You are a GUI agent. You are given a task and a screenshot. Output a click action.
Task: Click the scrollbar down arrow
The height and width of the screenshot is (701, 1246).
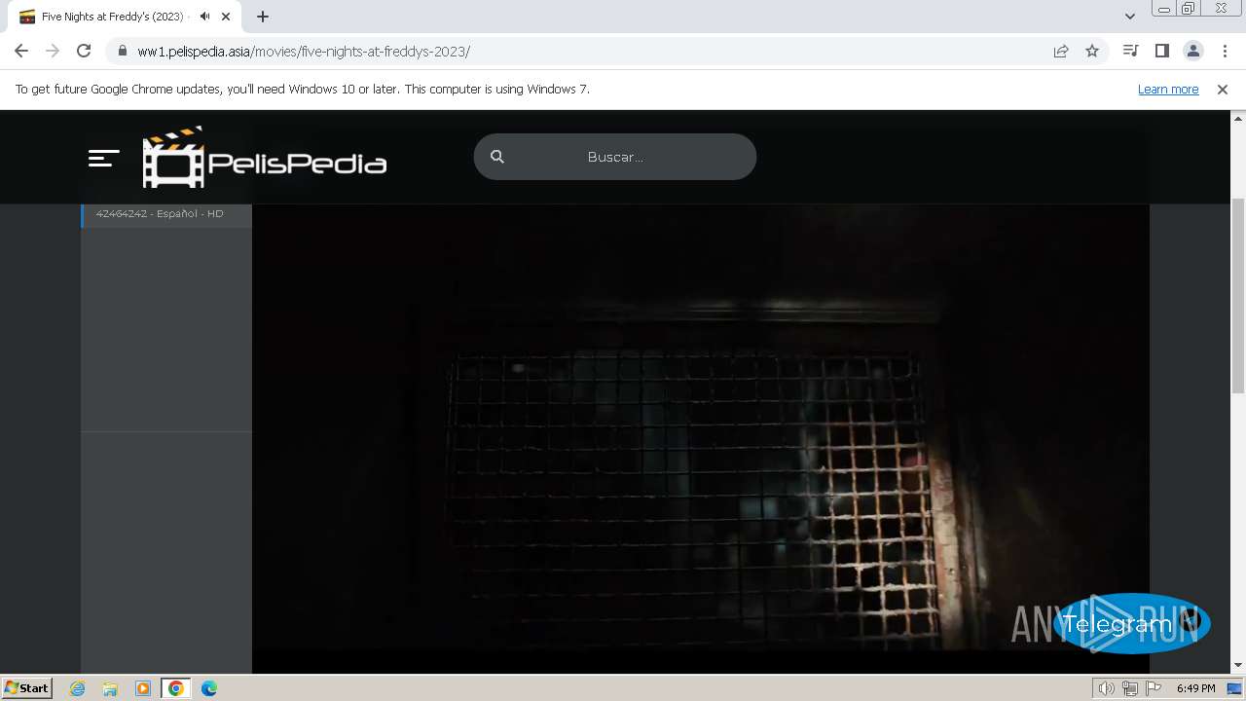1238,665
